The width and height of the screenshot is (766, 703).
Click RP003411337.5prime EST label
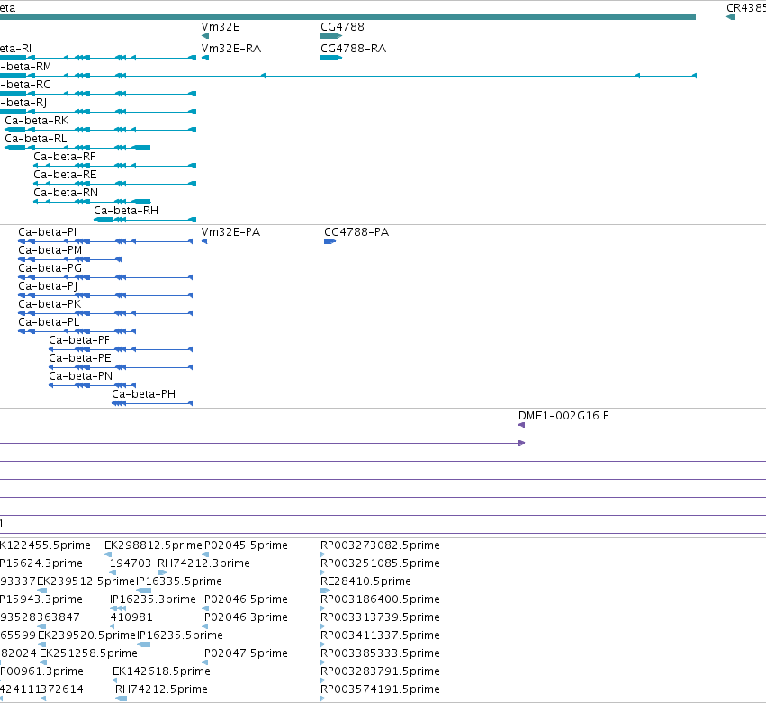coord(380,635)
